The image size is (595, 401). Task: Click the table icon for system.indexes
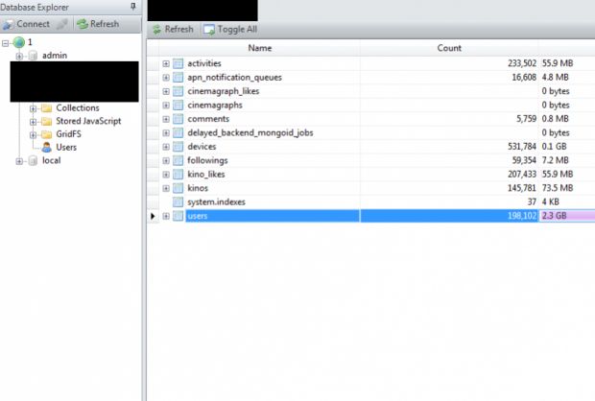point(178,201)
